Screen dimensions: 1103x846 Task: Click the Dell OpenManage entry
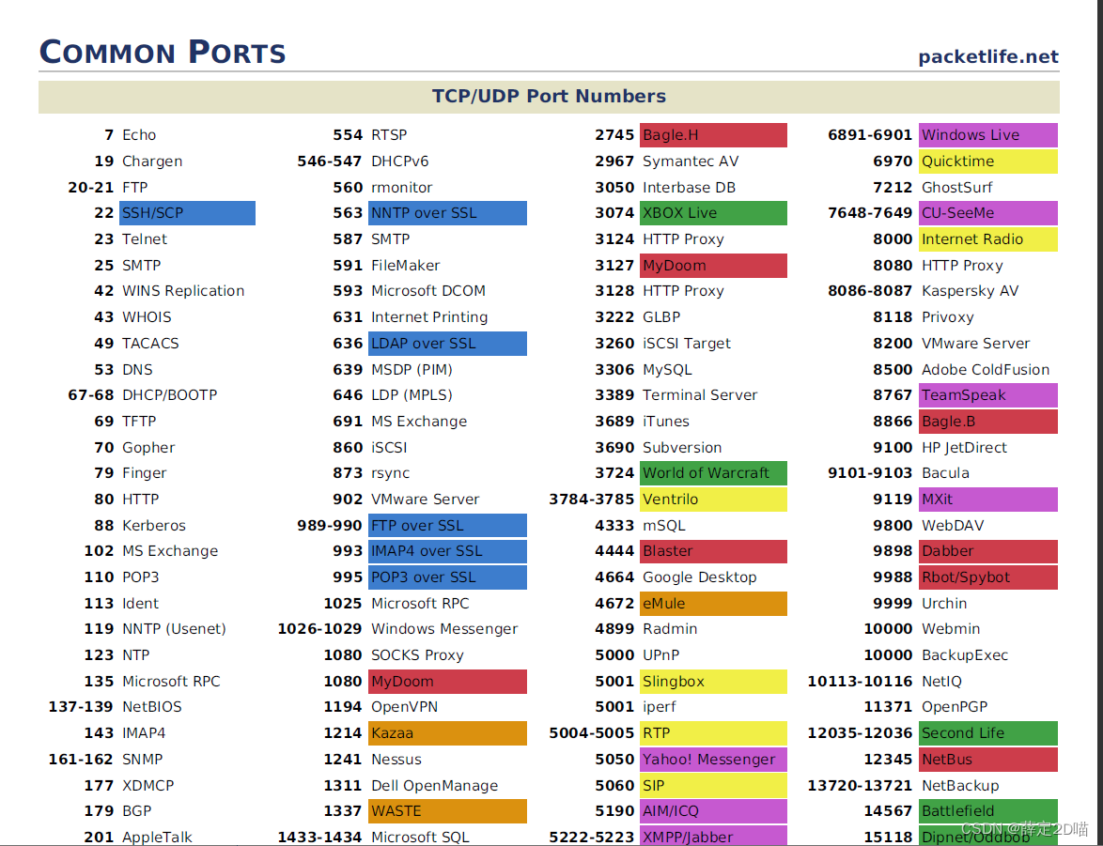(434, 786)
